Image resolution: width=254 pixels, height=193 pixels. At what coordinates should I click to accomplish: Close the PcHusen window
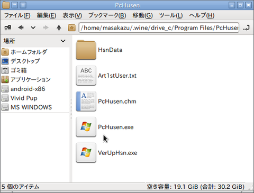tap(248, 5)
